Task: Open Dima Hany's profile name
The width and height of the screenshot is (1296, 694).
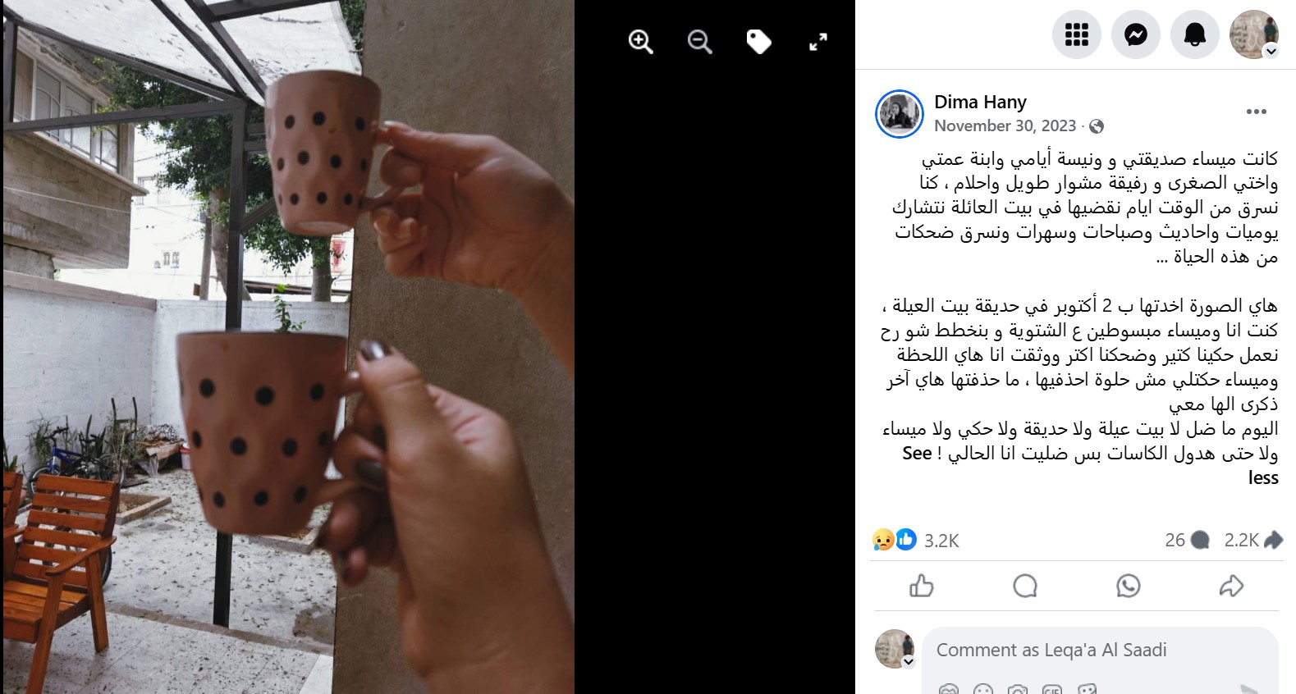Action: (980, 102)
